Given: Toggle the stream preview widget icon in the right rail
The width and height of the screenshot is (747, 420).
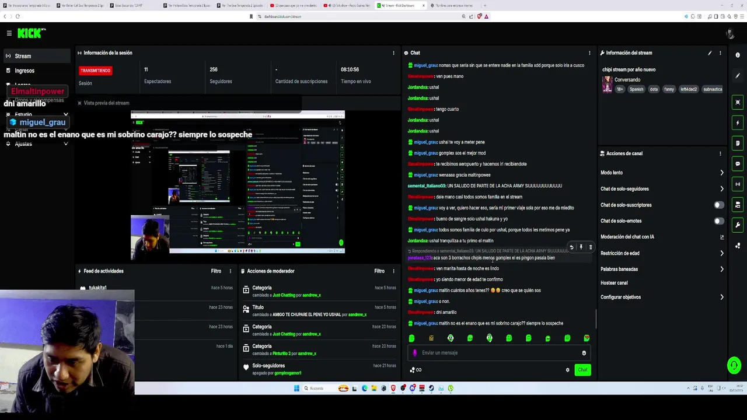Looking at the screenshot, I should pos(738,103).
